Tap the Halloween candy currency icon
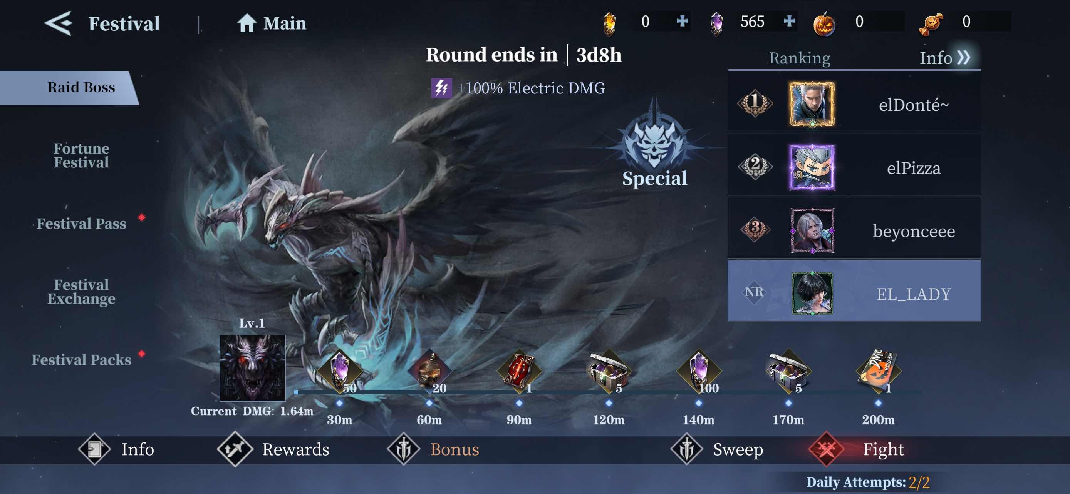Viewport: 1070px width, 494px height. pos(931,23)
